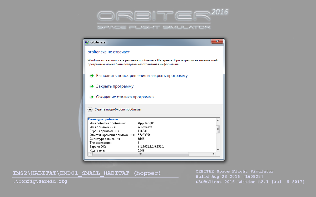Select '1049' language code value
This screenshot has height=197, width=316.
[141, 150]
